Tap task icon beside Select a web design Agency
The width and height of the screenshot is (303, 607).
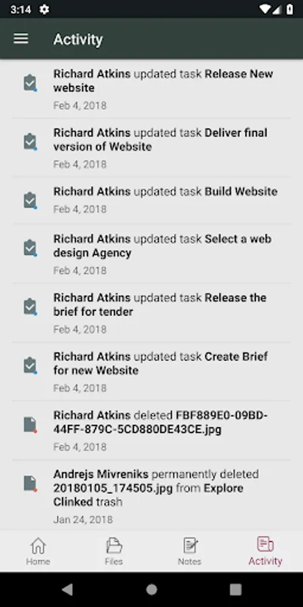point(30,248)
